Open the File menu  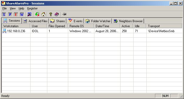tap(4, 8)
